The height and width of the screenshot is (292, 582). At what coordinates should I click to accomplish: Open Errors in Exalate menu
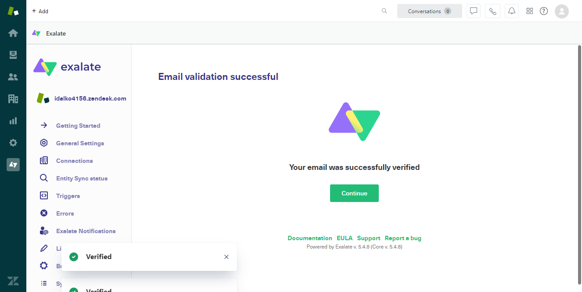point(65,213)
